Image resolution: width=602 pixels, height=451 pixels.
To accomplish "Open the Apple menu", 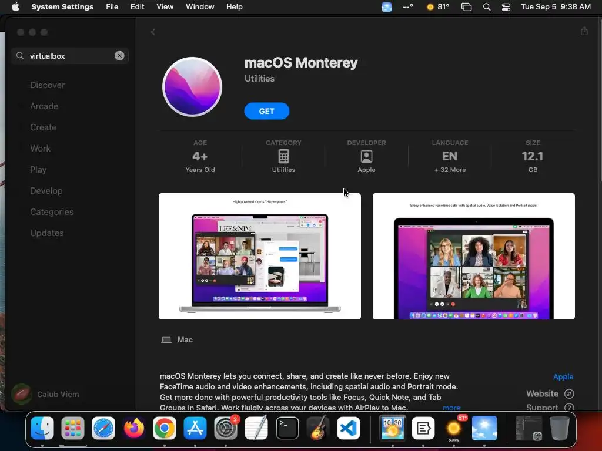I will coord(15,7).
